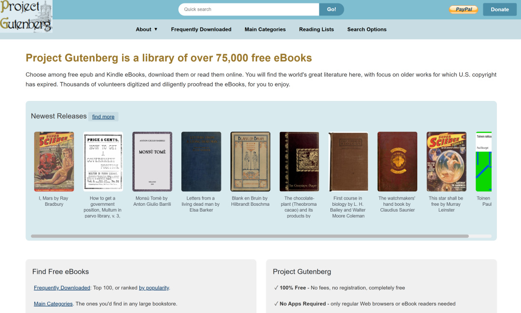The height and width of the screenshot is (313, 521).
Task: Follow the find more link for Newest Releases
Action: pyautogui.click(x=103, y=117)
